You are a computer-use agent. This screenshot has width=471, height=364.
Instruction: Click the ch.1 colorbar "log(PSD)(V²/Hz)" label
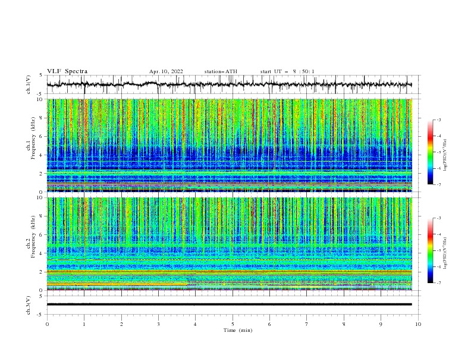click(x=445, y=155)
